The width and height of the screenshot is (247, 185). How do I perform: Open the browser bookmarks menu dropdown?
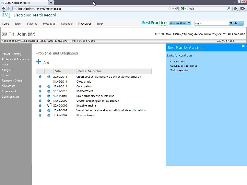click(x=243, y=9)
